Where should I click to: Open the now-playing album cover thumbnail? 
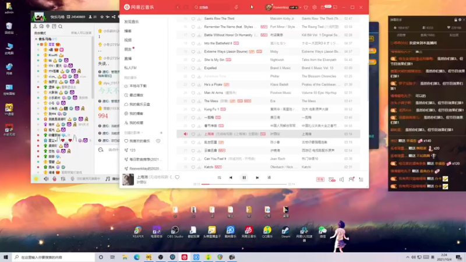(128, 179)
